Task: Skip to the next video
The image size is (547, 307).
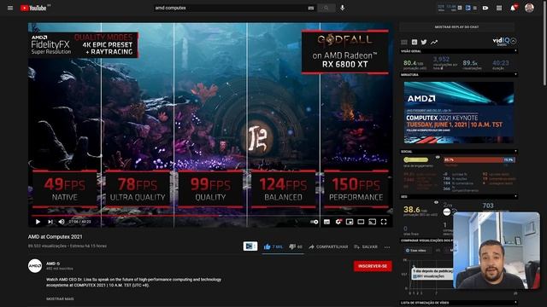Action: [x=50, y=222]
